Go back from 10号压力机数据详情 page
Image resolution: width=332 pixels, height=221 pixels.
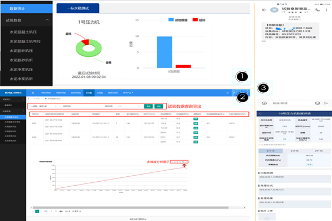click(x=260, y=114)
